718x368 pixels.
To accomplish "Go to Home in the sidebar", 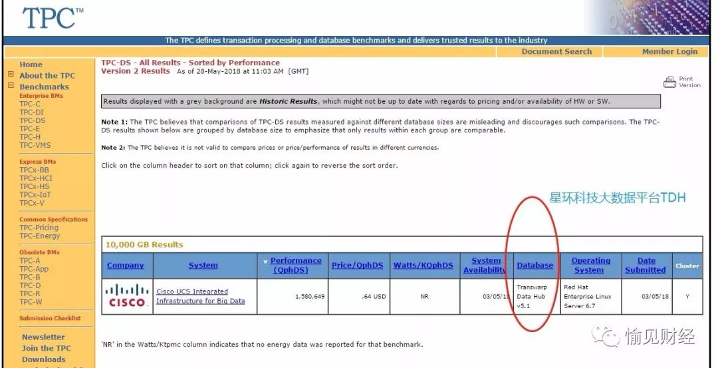I will pyautogui.click(x=31, y=65).
